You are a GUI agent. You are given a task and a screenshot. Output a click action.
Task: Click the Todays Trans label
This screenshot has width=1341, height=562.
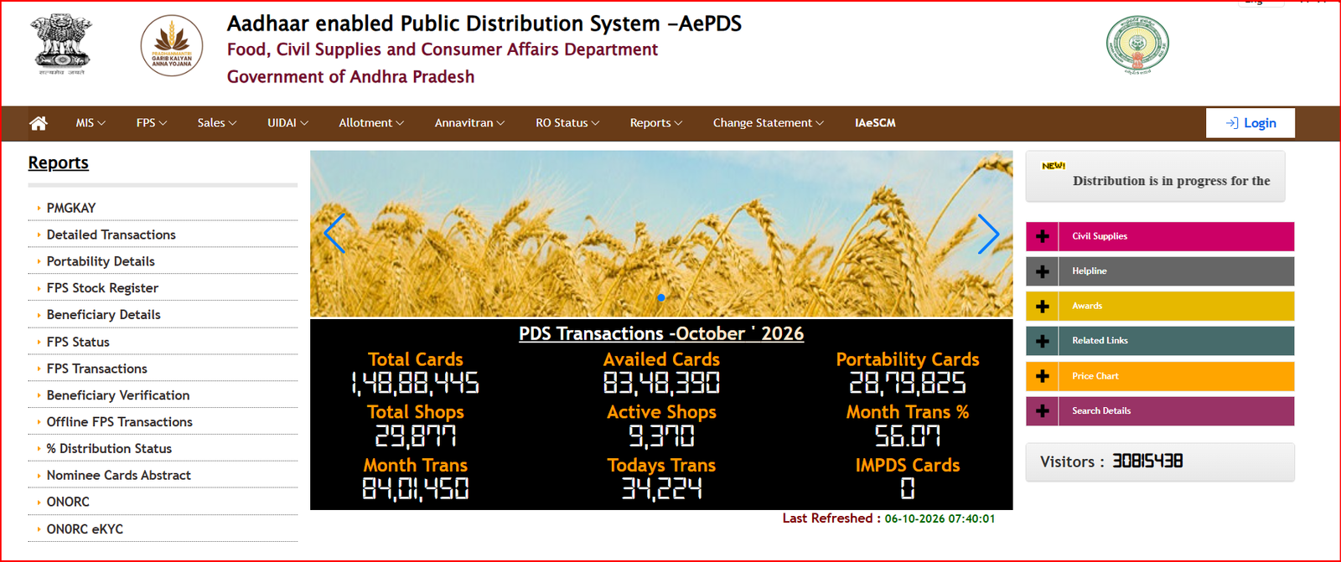click(661, 465)
